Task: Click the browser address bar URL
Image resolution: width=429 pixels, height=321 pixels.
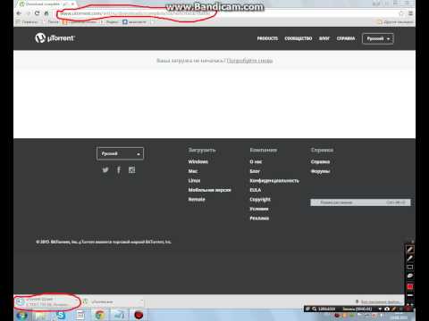Action: pyautogui.click(x=136, y=13)
